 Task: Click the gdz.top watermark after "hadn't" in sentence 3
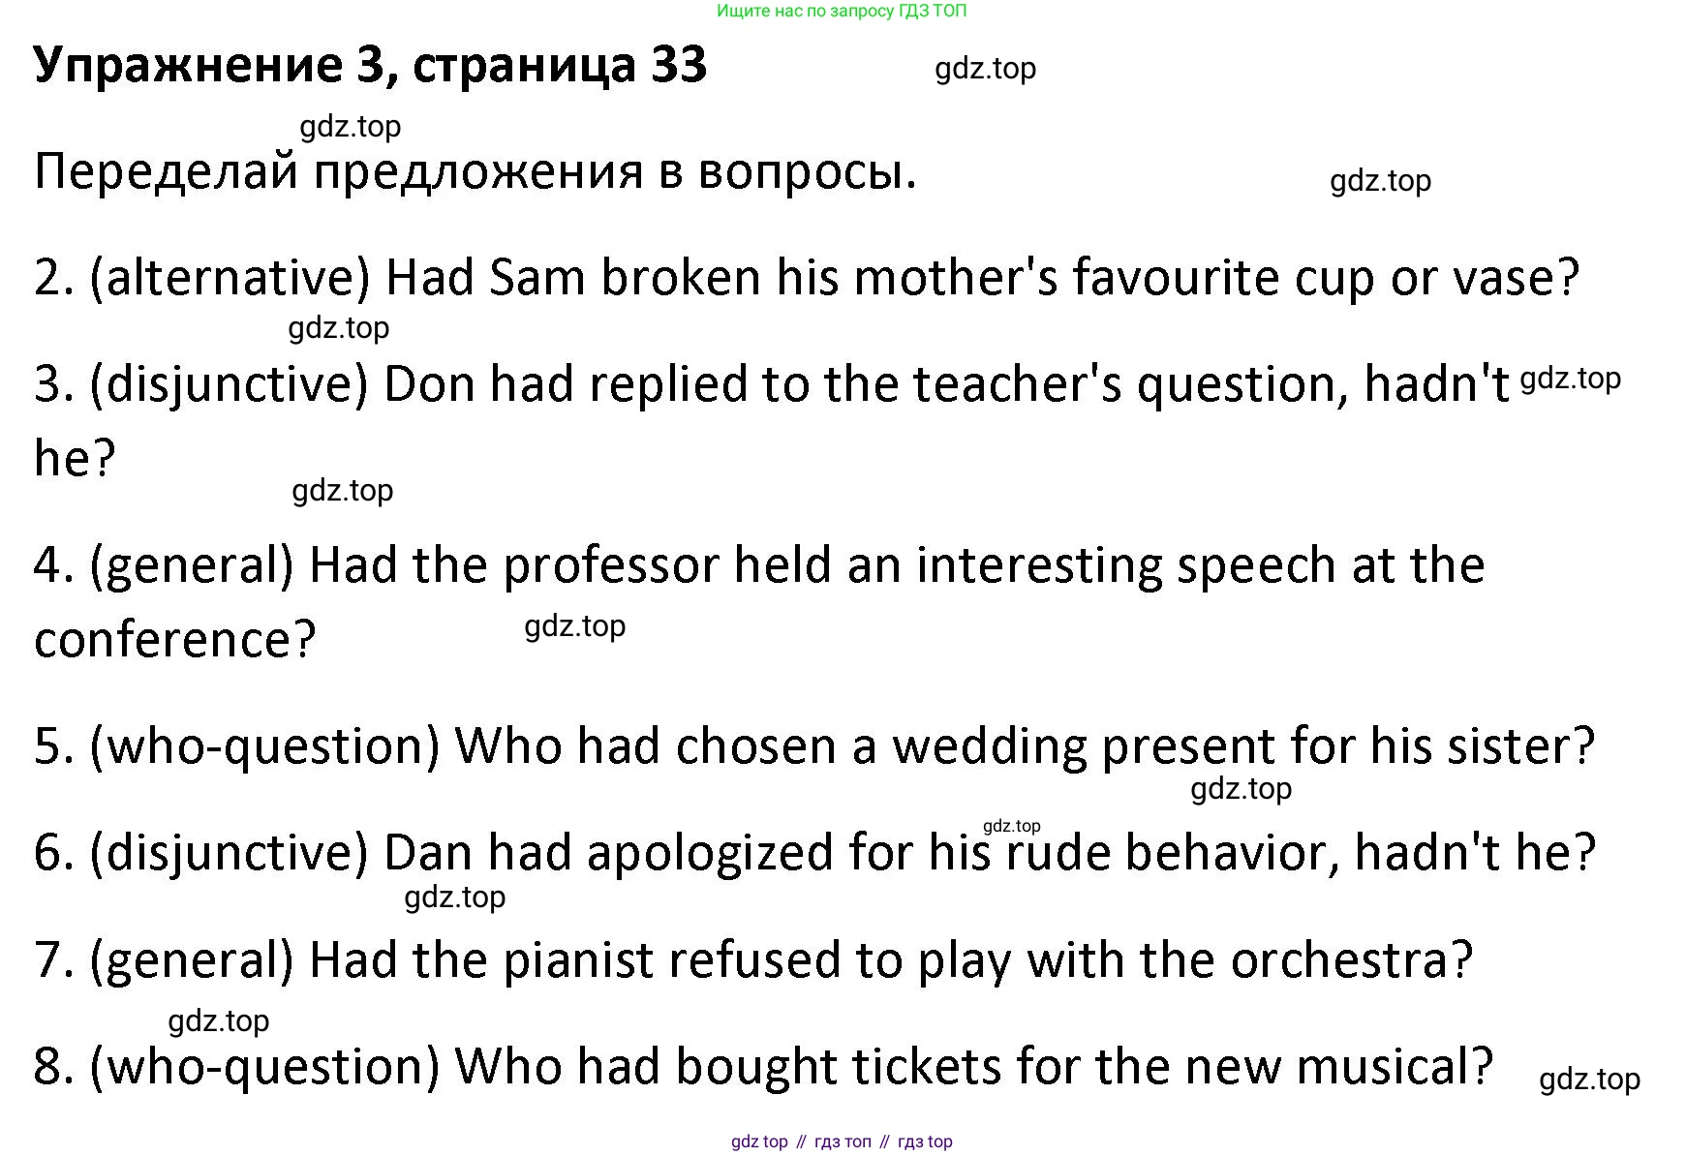coord(1570,379)
